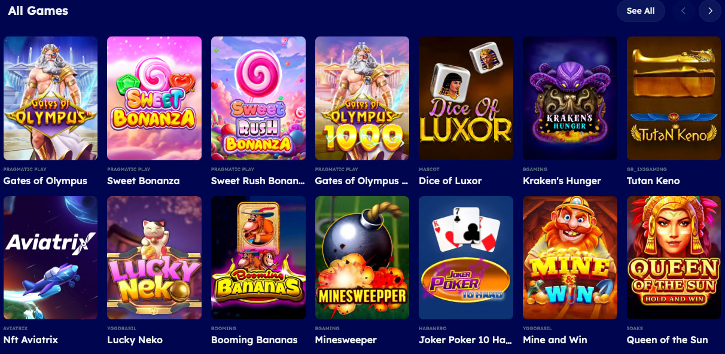Launch the Sweet Bonanza game tile
This screenshot has width=725, height=354.
pyautogui.click(x=154, y=99)
